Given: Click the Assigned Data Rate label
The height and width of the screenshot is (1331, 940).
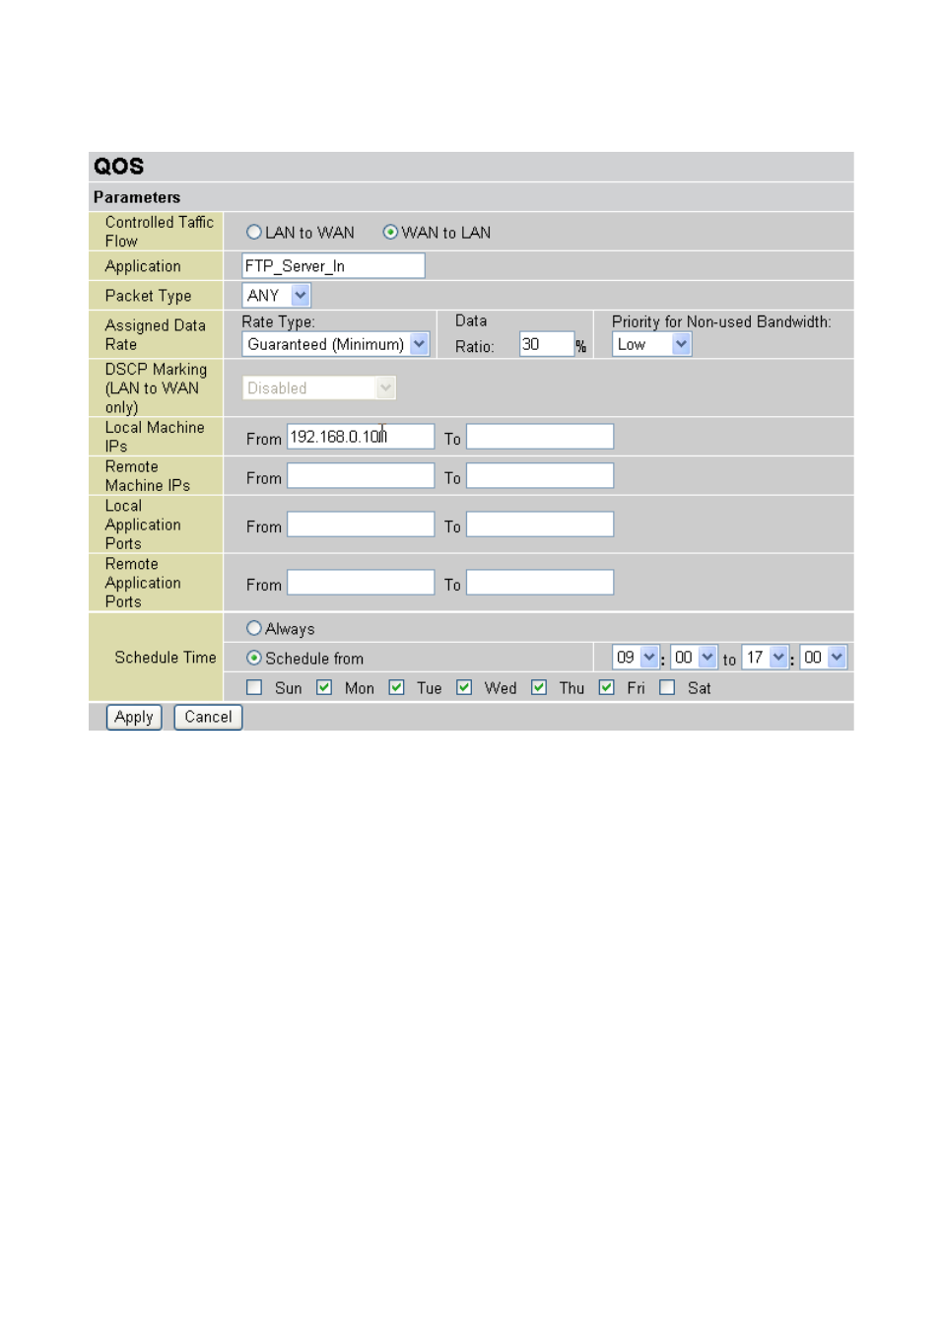Looking at the screenshot, I should [155, 335].
